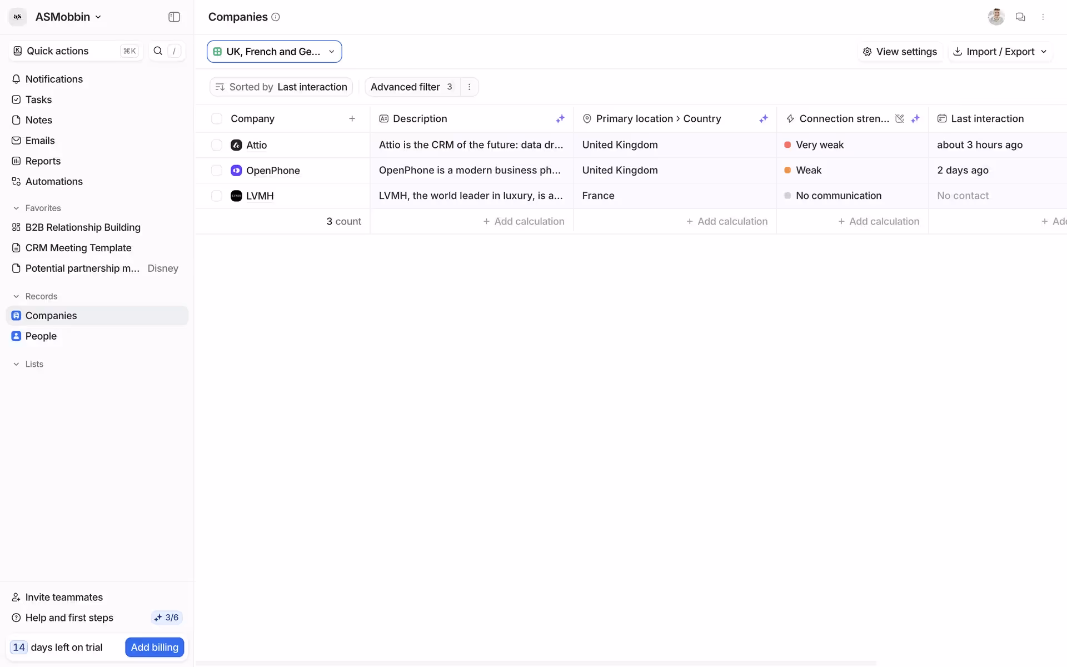Image resolution: width=1067 pixels, height=667 pixels.
Task: Open the comments chat icon
Action: [1020, 17]
